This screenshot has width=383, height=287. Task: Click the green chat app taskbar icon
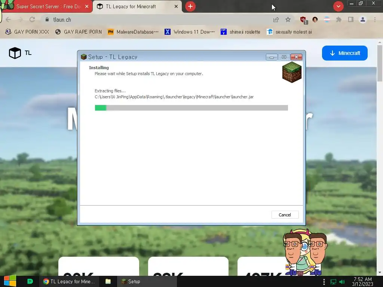30,281
